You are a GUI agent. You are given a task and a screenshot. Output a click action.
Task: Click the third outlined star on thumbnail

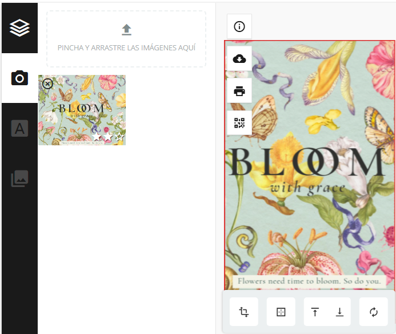119,137
